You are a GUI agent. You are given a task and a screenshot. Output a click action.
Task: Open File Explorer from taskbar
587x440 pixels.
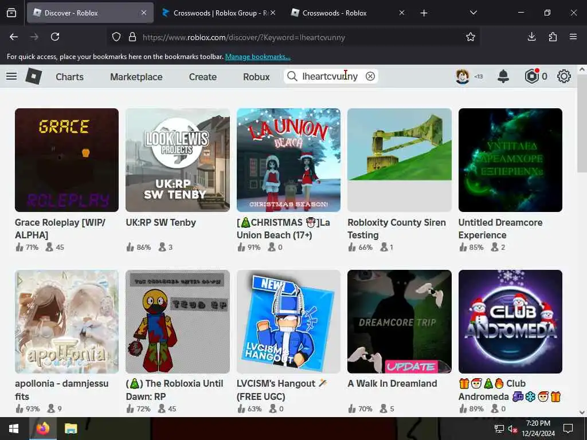pyautogui.click(x=71, y=429)
